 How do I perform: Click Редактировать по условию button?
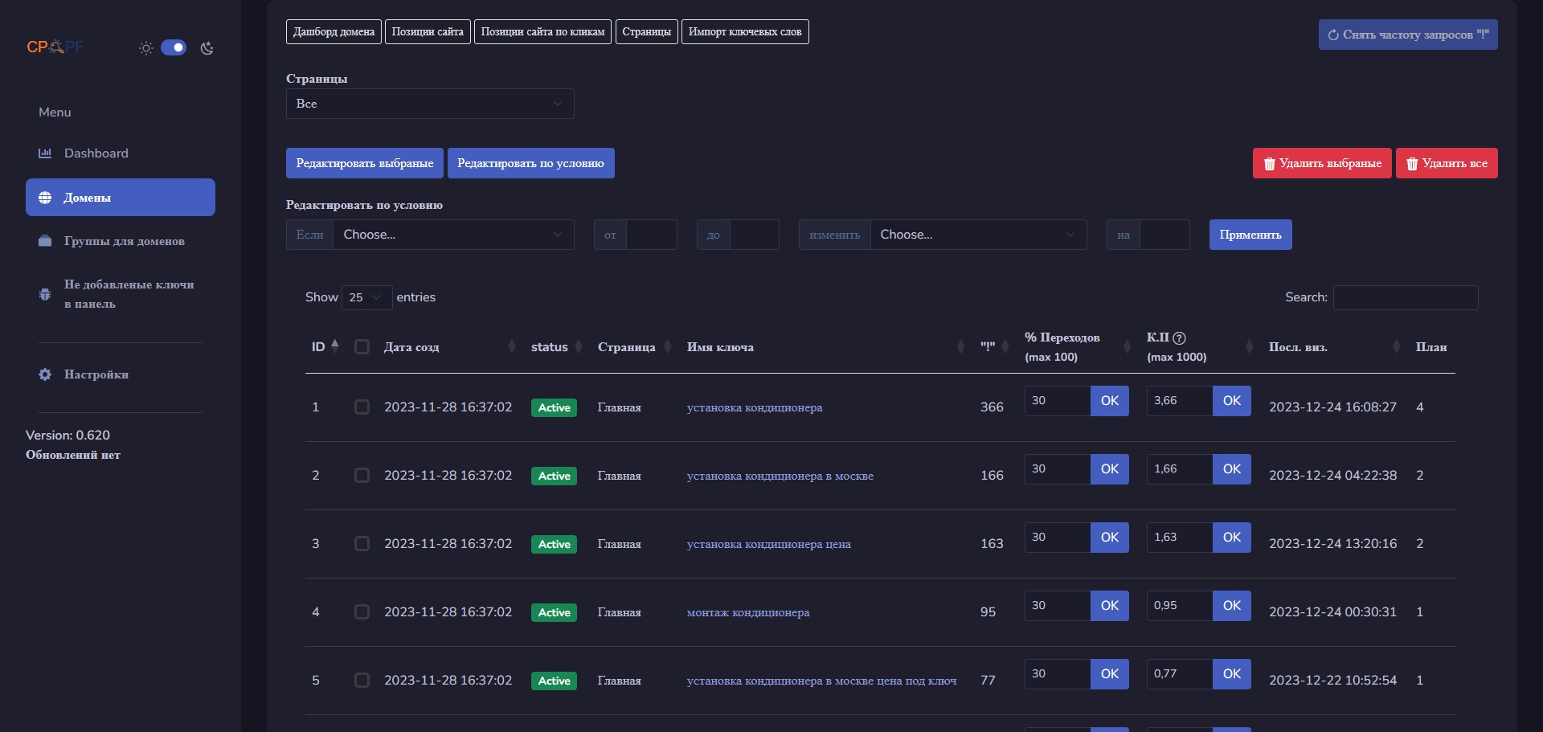pos(531,163)
